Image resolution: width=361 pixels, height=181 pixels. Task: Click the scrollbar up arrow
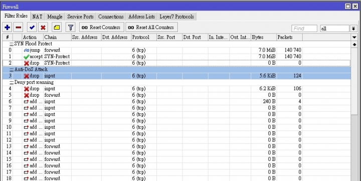pos(354,45)
